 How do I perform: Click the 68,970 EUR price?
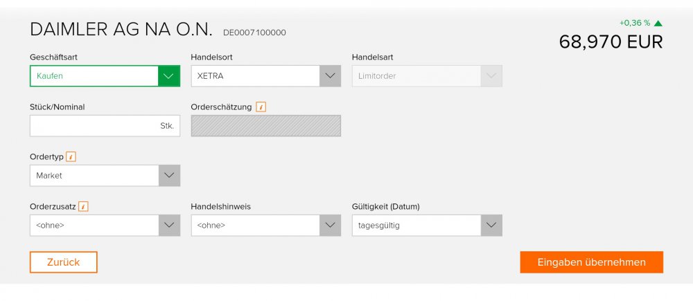pos(611,42)
